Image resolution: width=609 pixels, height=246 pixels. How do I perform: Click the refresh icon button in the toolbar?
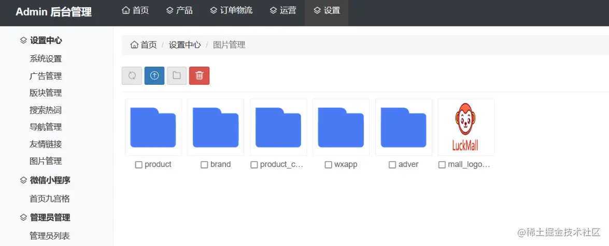(132, 75)
